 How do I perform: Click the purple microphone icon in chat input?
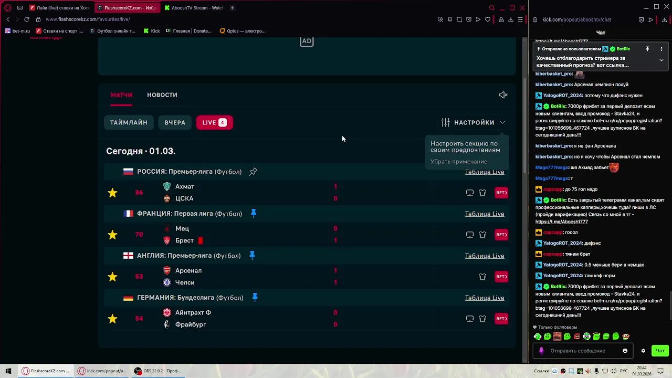541,351
